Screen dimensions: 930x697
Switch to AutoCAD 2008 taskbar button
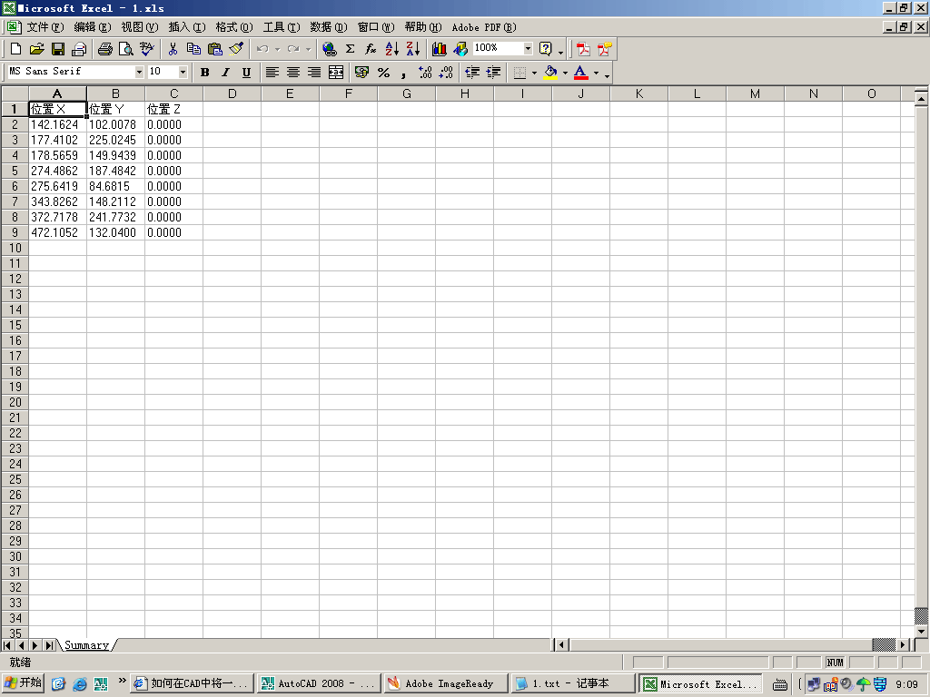pyautogui.click(x=319, y=683)
